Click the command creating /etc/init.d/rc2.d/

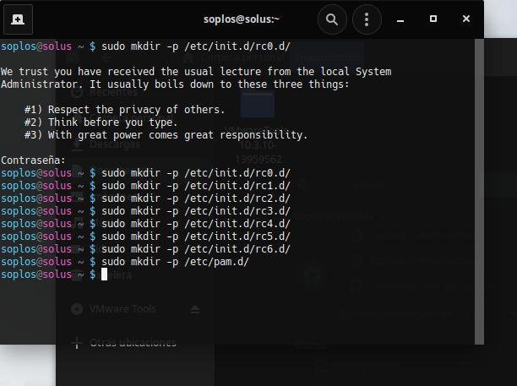pyautogui.click(x=196, y=198)
